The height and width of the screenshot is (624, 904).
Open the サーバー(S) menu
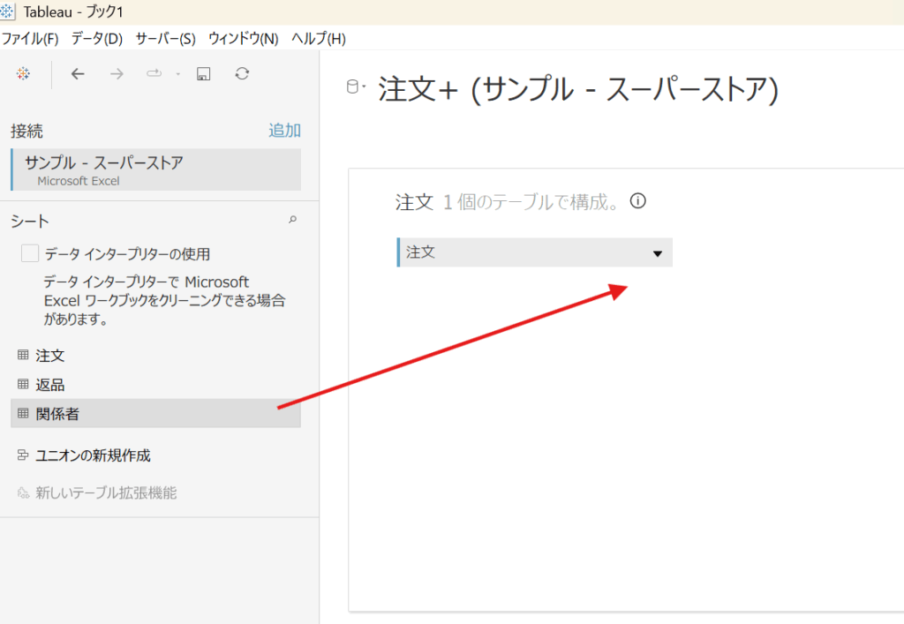pos(165,39)
